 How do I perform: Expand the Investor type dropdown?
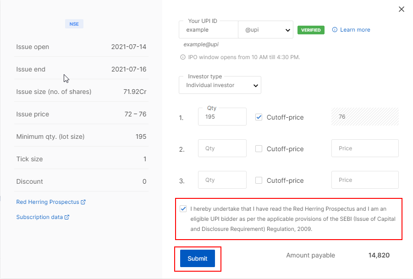coord(220,86)
